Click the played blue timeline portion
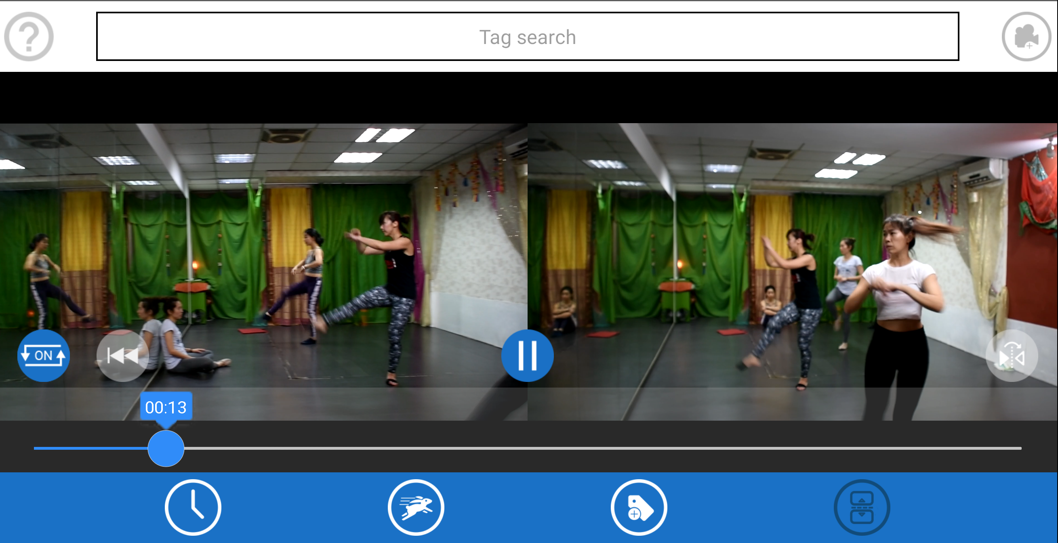The width and height of the screenshot is (1058, 543). 90,448
